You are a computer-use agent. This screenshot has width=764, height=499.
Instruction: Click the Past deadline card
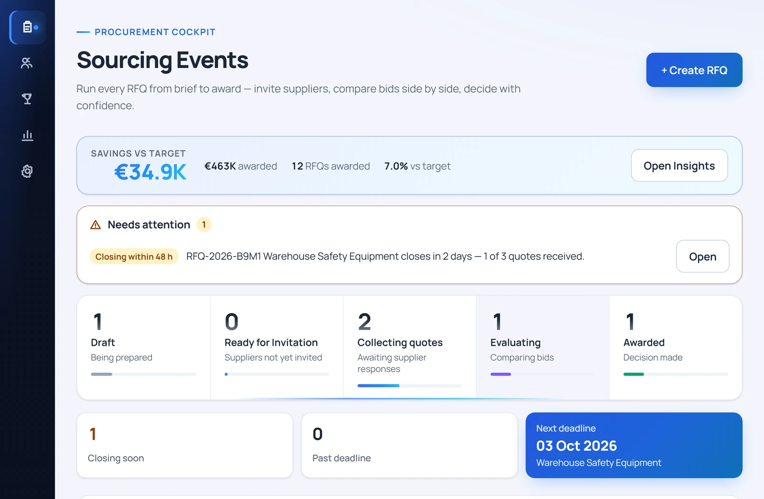409,445
